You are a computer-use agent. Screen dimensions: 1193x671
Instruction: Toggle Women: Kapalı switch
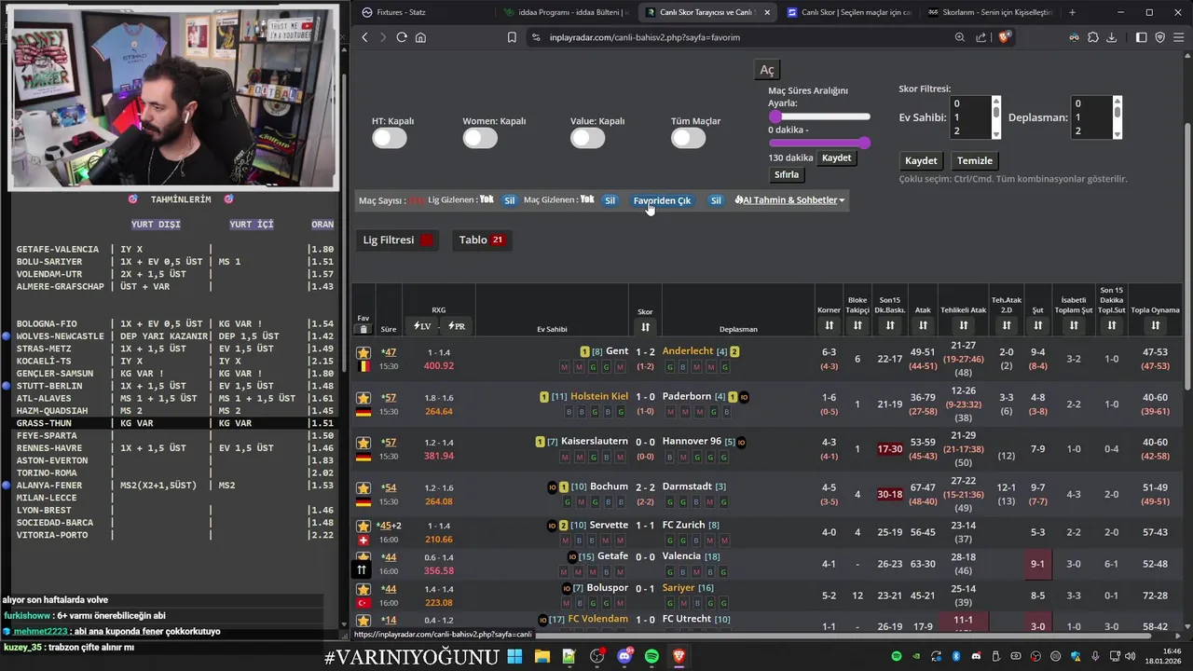click(480, 138)
